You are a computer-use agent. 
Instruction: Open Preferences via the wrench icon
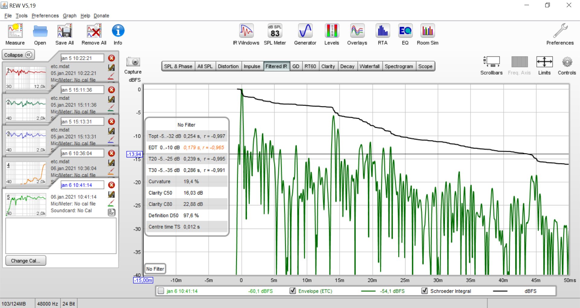click(560, 34)
